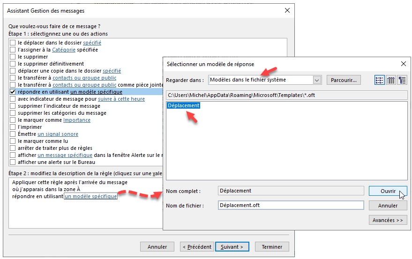This screenshot has width=412, height=259.
Task: Uncheck 'répondre en utilisant un modèle spécifique'
Action: pos(13,92)
